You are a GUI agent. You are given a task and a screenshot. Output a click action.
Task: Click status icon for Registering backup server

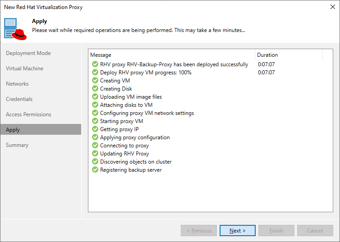[x=95, y=170]
